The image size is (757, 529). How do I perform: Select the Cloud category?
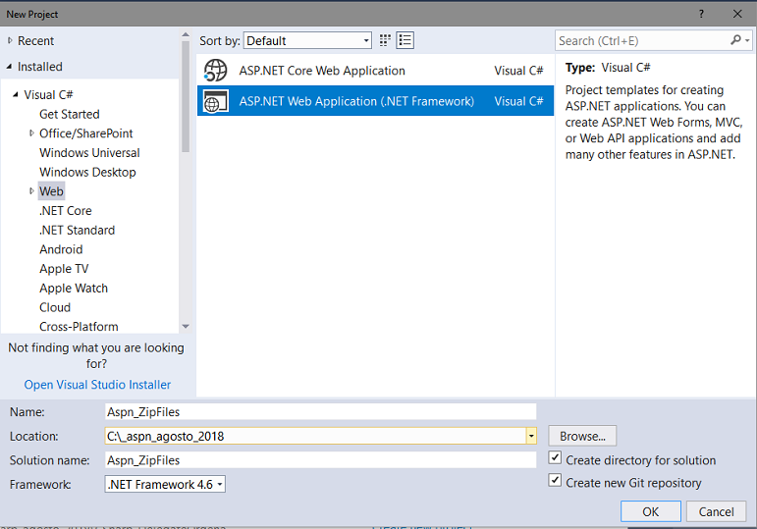point(55,307)
